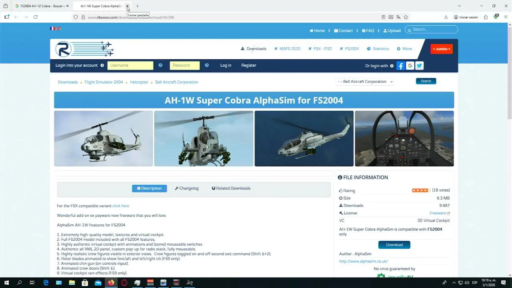Click into the Username input field
This screenshot has width=512, height=288.
(130, 66)
